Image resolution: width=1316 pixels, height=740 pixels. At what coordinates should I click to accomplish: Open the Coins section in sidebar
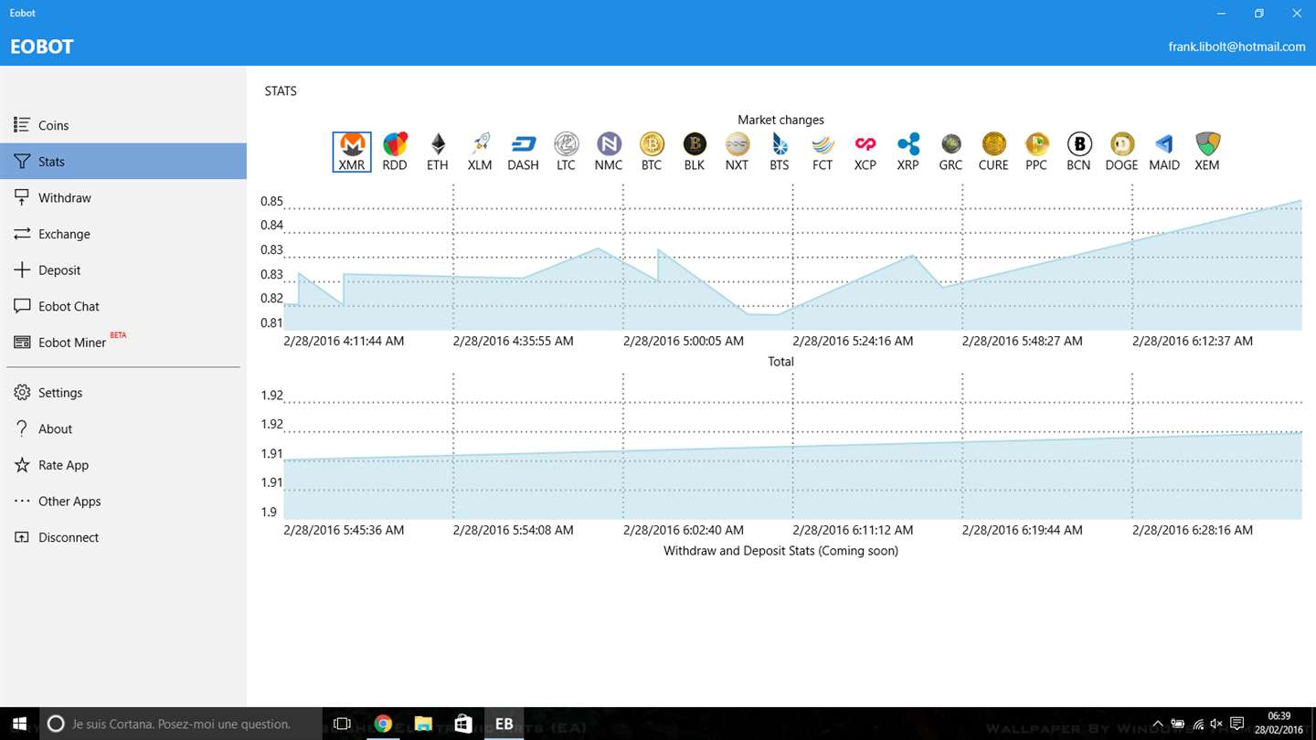click(123, 125)
